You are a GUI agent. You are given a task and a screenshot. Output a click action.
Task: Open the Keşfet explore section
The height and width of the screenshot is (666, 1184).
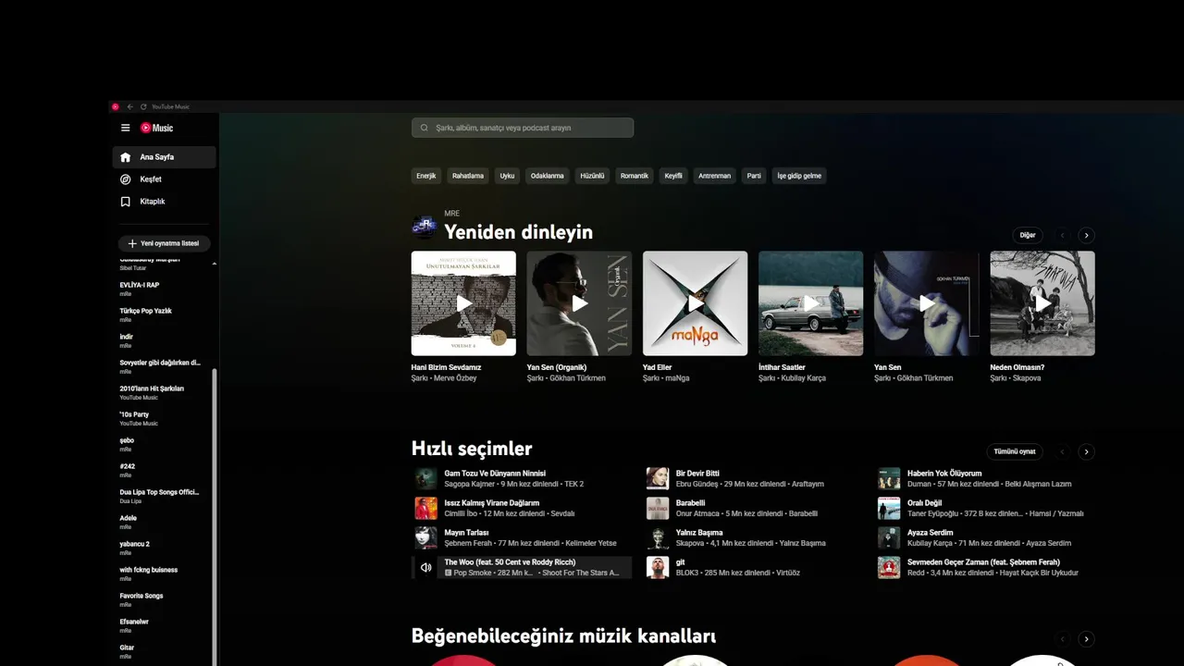(x=165, y=179)
